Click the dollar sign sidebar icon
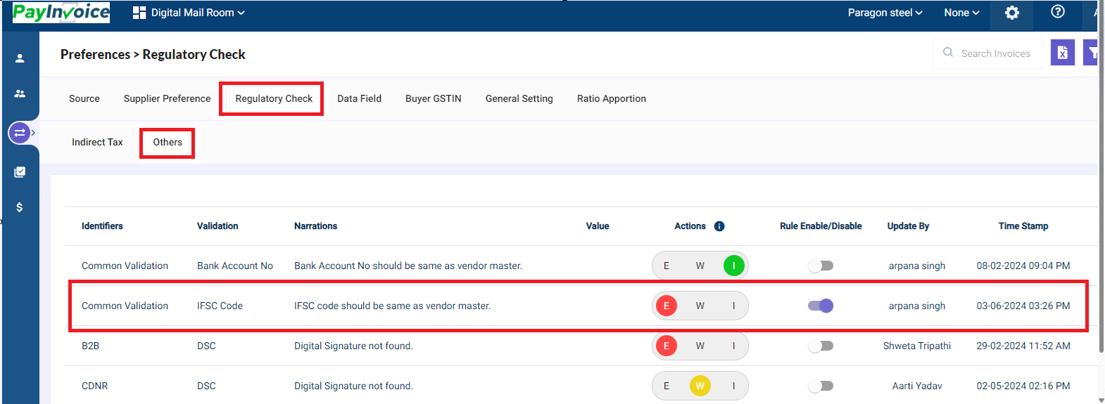The image size is (1105, 404). (x=20, y=207)
